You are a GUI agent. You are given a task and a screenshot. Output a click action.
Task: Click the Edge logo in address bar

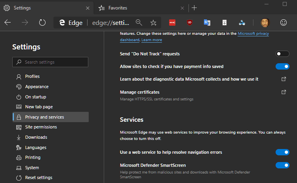(x=62, y=23)
